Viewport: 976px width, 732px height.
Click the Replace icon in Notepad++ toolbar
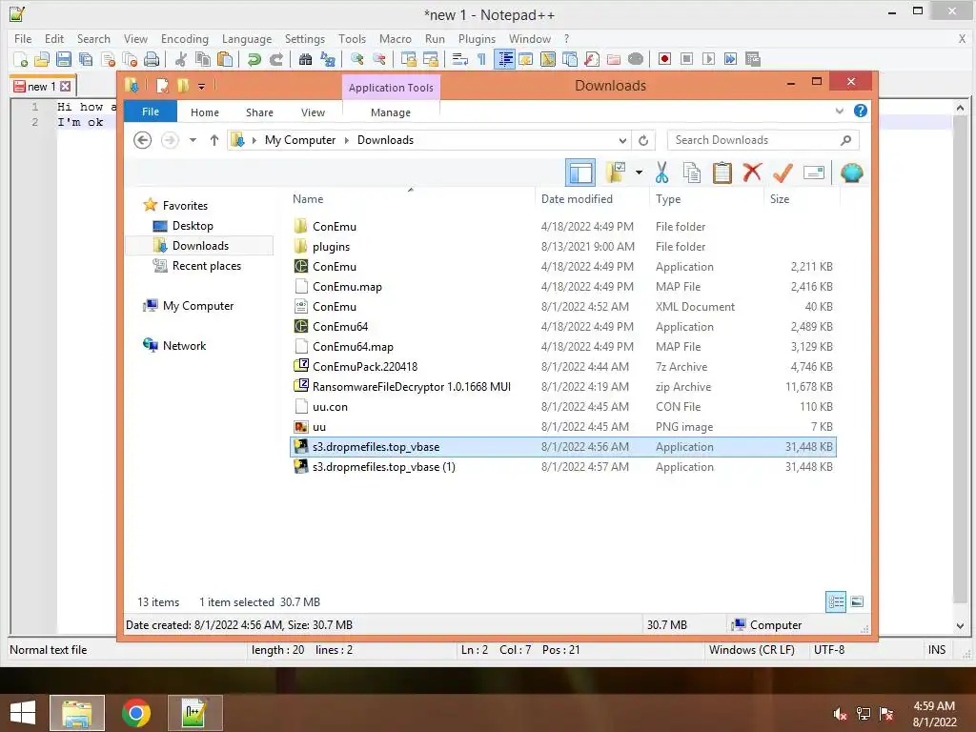[x=328, y=59]
